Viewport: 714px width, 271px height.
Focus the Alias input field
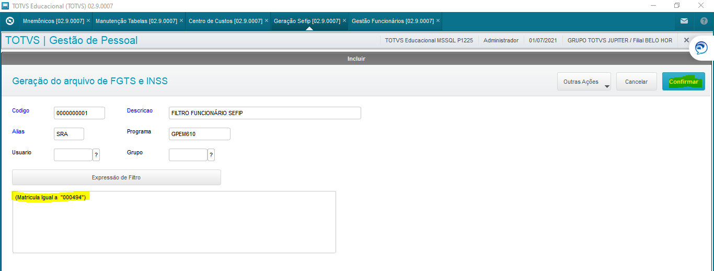pyautogui.click(x=69, y=134)
